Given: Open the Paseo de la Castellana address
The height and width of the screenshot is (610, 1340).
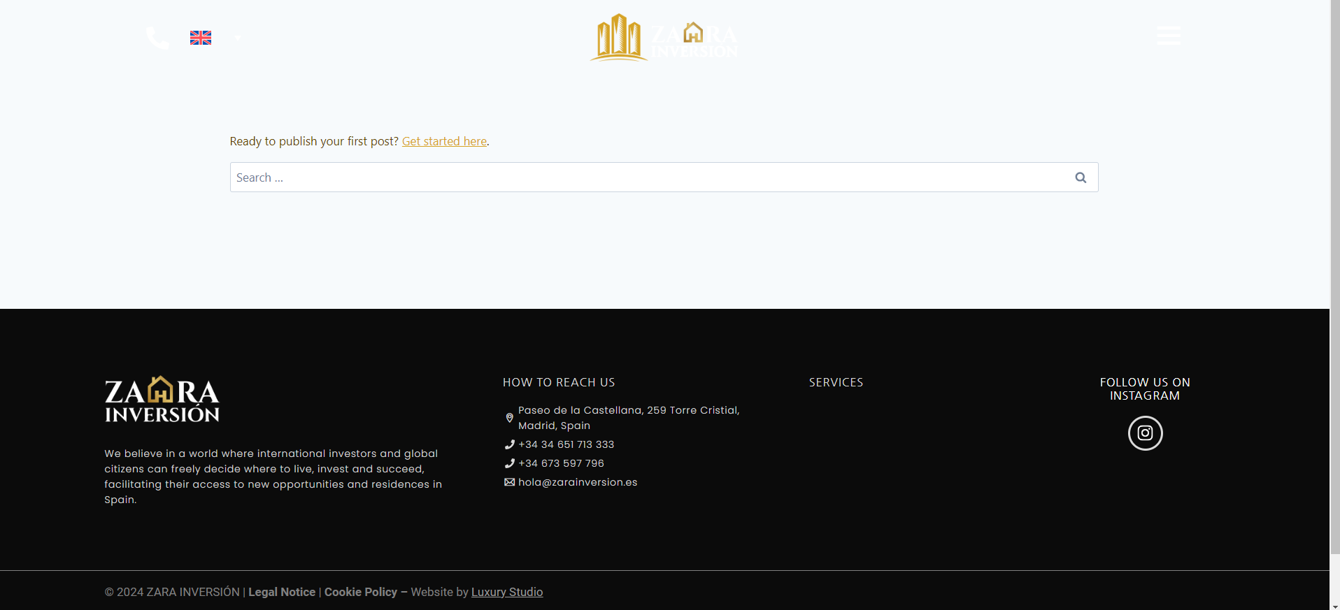Looking at the screenshot, I should (629, 418).
